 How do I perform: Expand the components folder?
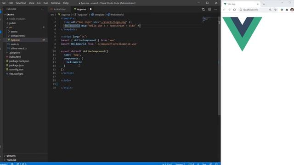[x=25, y=36]
